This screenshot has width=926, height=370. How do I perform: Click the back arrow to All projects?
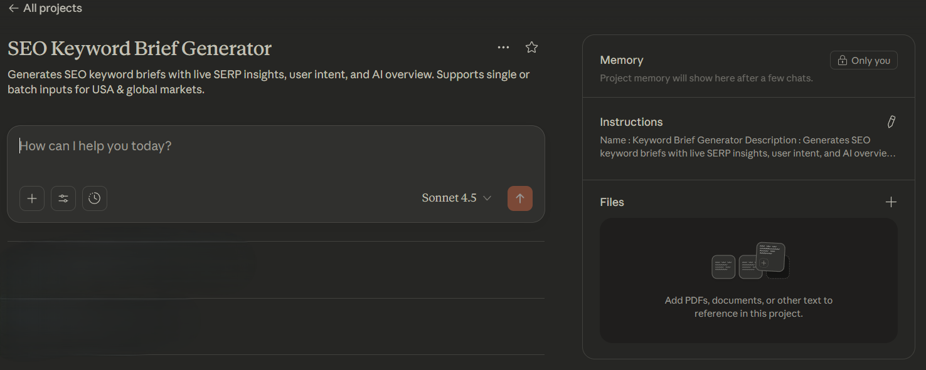coord(13,9)
